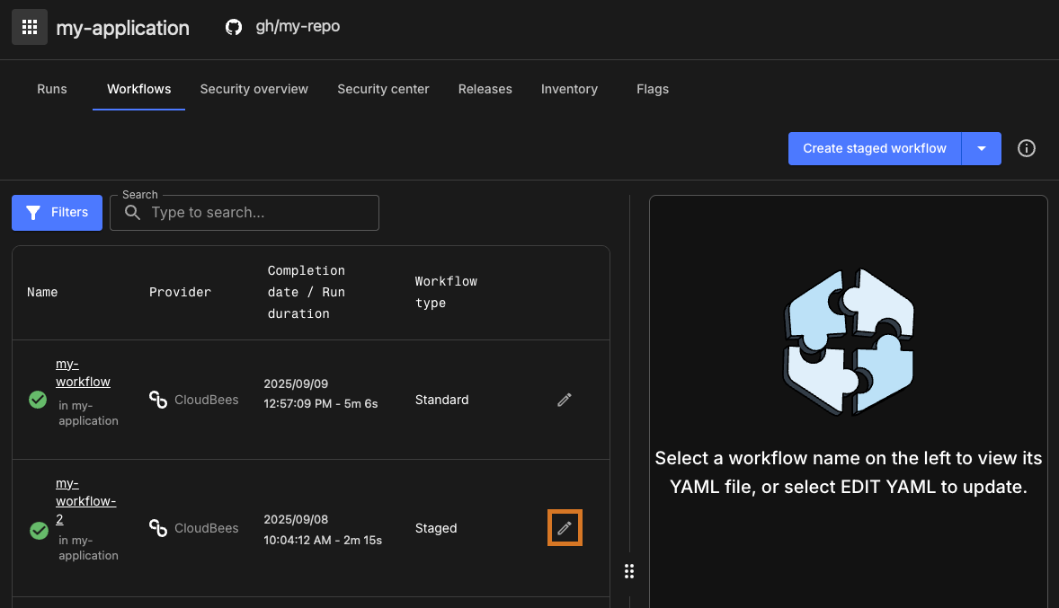Click the CloudBees provider icon in my-workflow-2 row
The image size is (1059, 608).
coord(158,528)
